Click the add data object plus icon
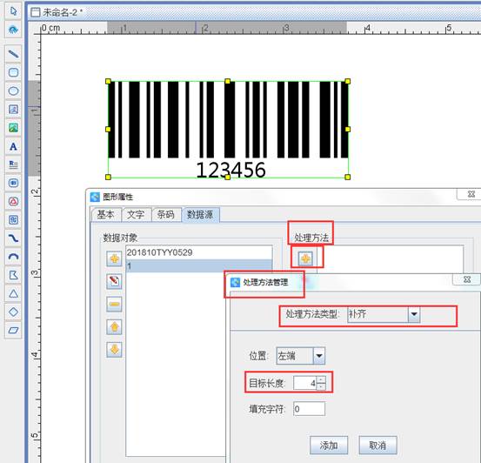The height and width of the screenshot is (463, 481). (x=115, y=258)
